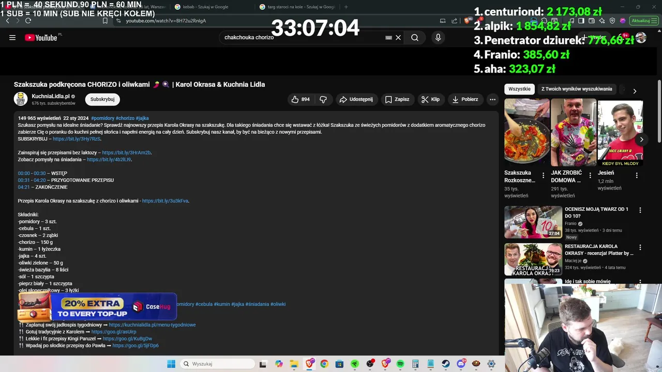
Task: Bookmark this page in the address bar
Action: (x=105, y=21)
